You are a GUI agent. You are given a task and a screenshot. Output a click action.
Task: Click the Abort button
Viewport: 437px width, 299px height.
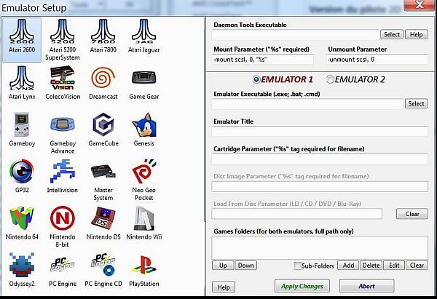coord(367,286)
